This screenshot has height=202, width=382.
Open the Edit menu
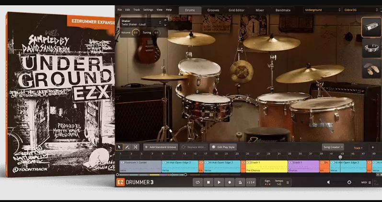click(127, 10)
